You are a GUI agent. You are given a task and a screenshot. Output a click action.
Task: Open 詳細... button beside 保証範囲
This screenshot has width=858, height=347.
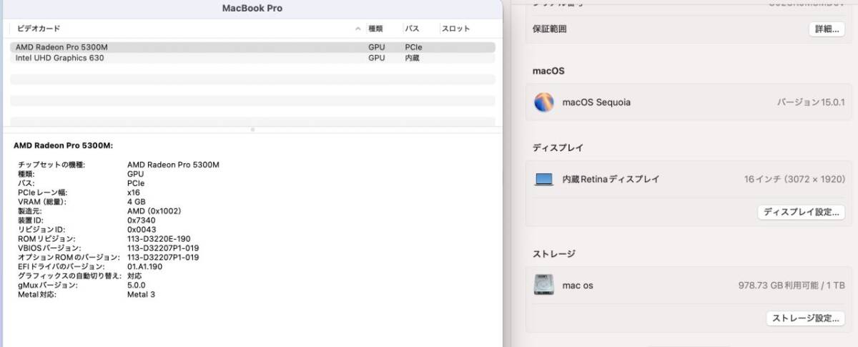point(827,29)
